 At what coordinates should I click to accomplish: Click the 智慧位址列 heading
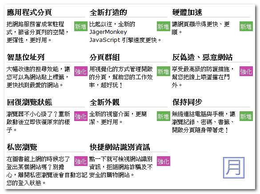coord(25,57)
